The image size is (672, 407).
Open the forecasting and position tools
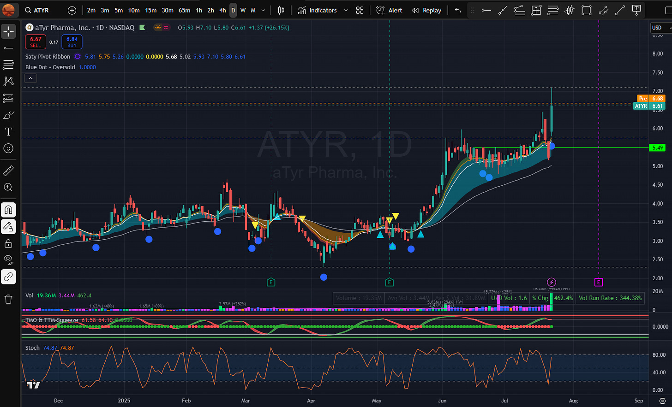(8, 98)
